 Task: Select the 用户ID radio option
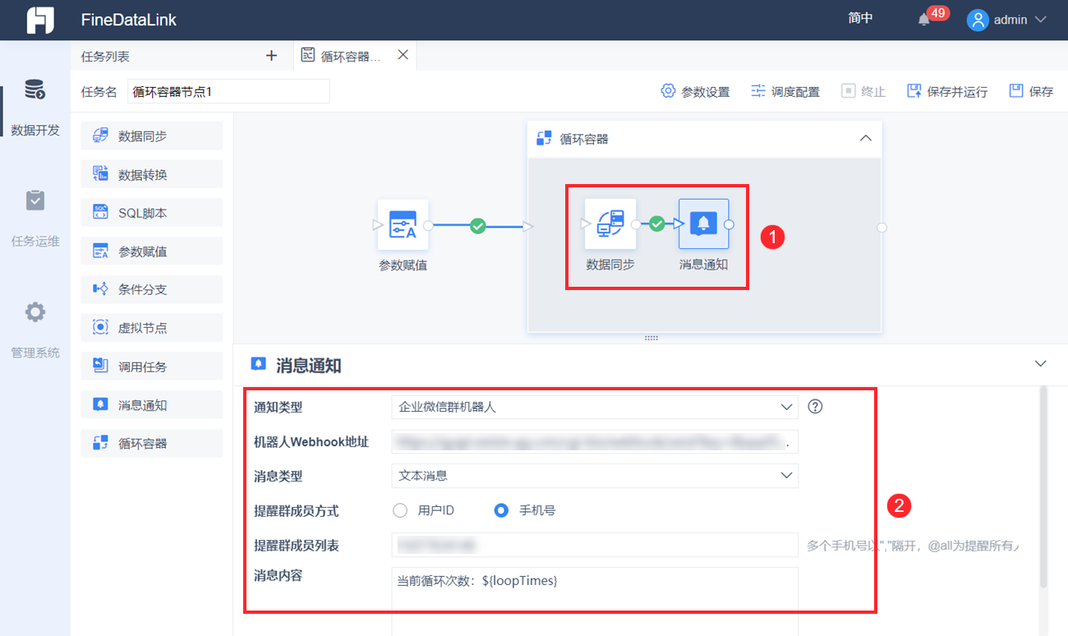[400, 510]
